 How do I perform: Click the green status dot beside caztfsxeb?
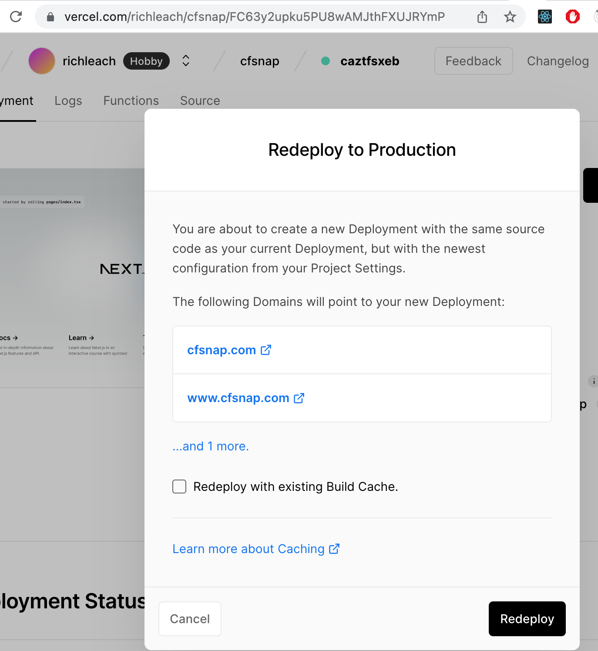(x=326, y=61)
